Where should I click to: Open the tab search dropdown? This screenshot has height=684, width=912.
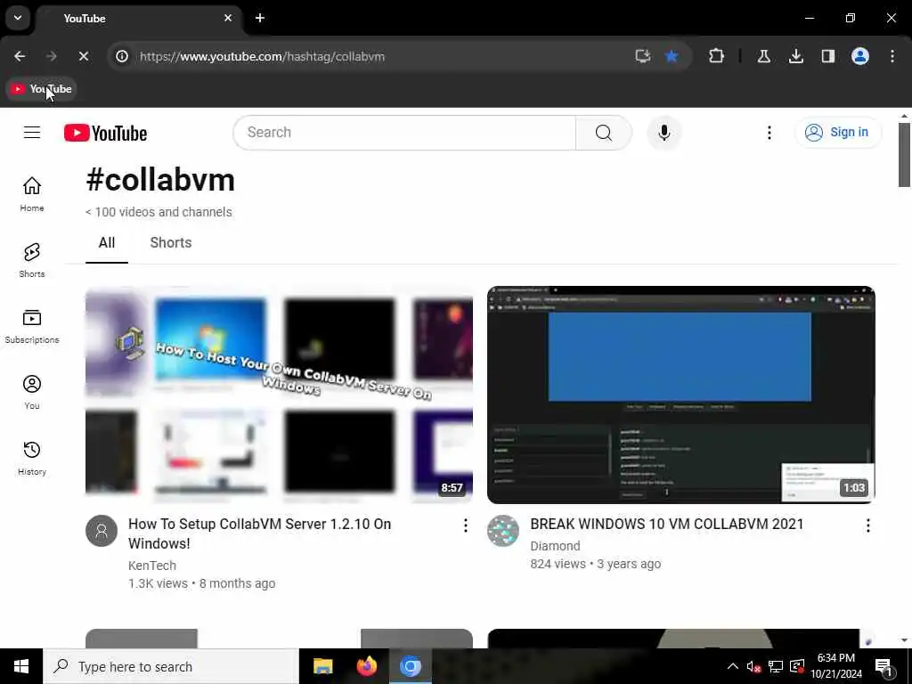(18, 18)
